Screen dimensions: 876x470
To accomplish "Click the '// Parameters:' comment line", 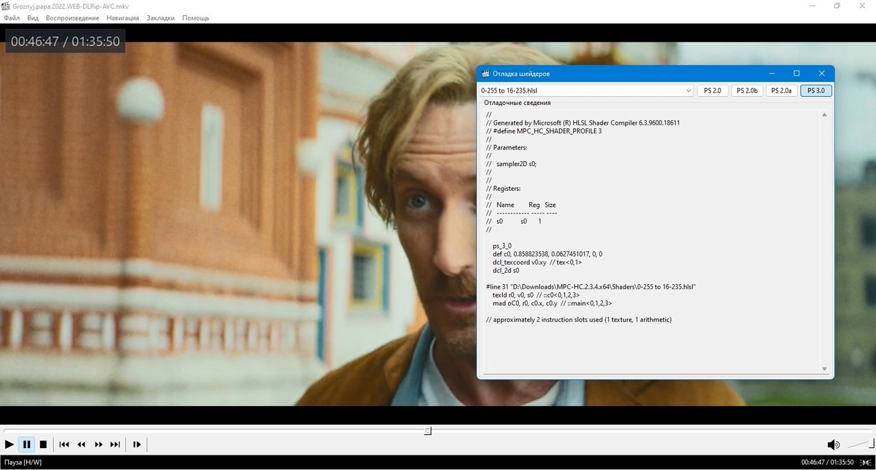I will (506, 148).
